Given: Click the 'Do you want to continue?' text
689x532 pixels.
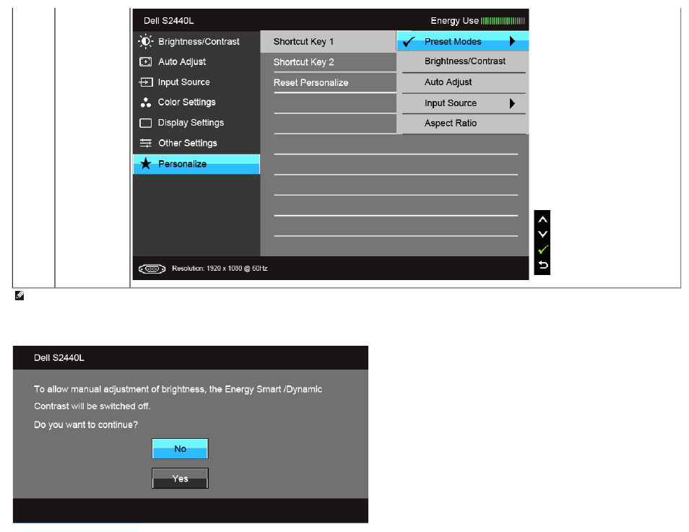Looking at the screenshot, I should (86, 425).
